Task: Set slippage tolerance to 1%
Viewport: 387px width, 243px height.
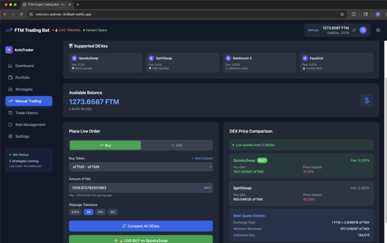Action: pos(88,212)
